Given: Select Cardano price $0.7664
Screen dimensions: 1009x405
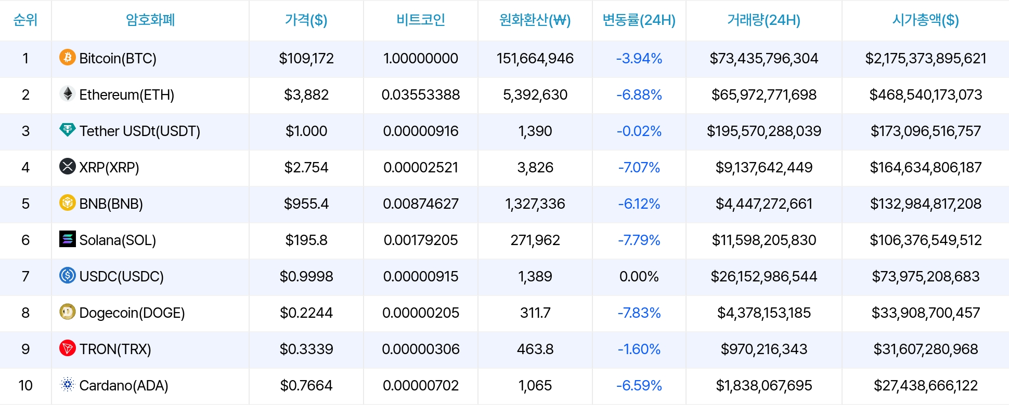Looking at the screenshot, I should pos(306,385).
